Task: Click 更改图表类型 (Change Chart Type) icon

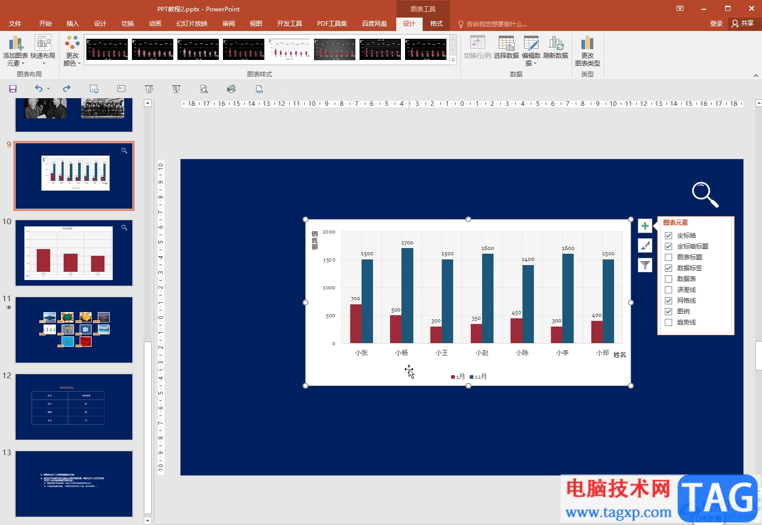Action: [x=588, y=51]
